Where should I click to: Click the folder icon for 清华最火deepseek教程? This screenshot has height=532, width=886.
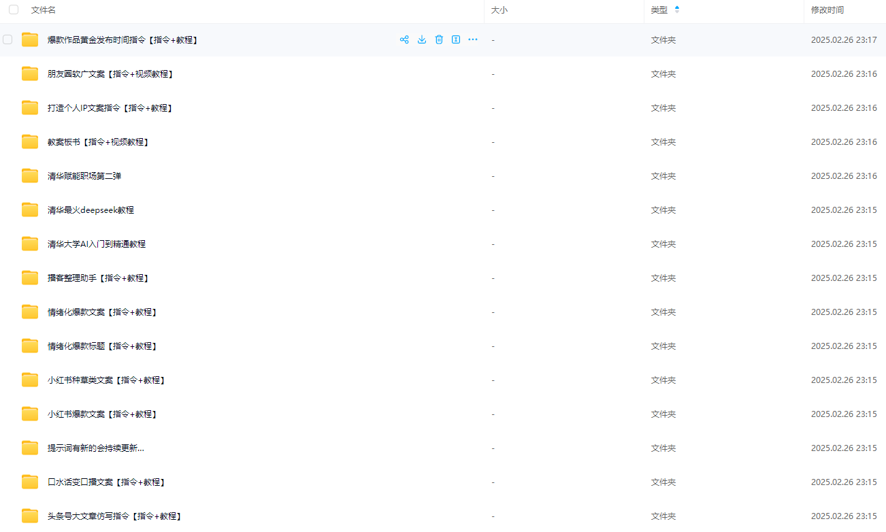point(30,210)
